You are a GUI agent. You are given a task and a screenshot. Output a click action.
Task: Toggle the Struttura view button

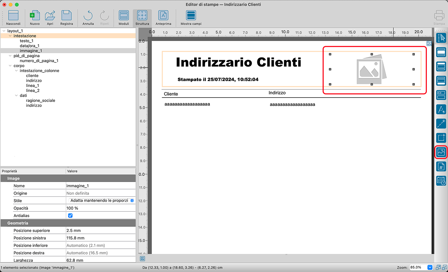[x=142, y=18]
